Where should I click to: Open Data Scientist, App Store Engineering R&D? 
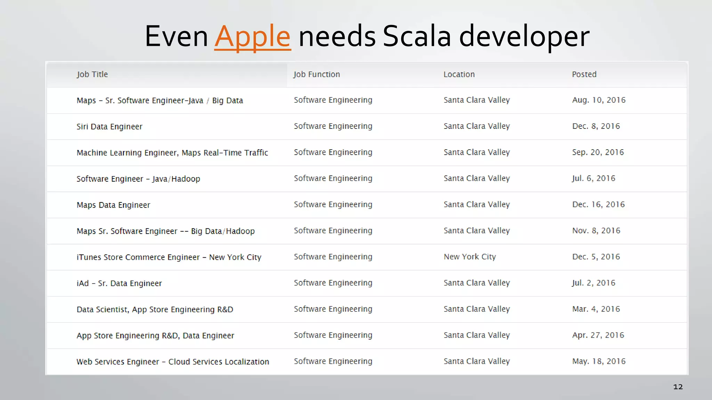(155, 309)
